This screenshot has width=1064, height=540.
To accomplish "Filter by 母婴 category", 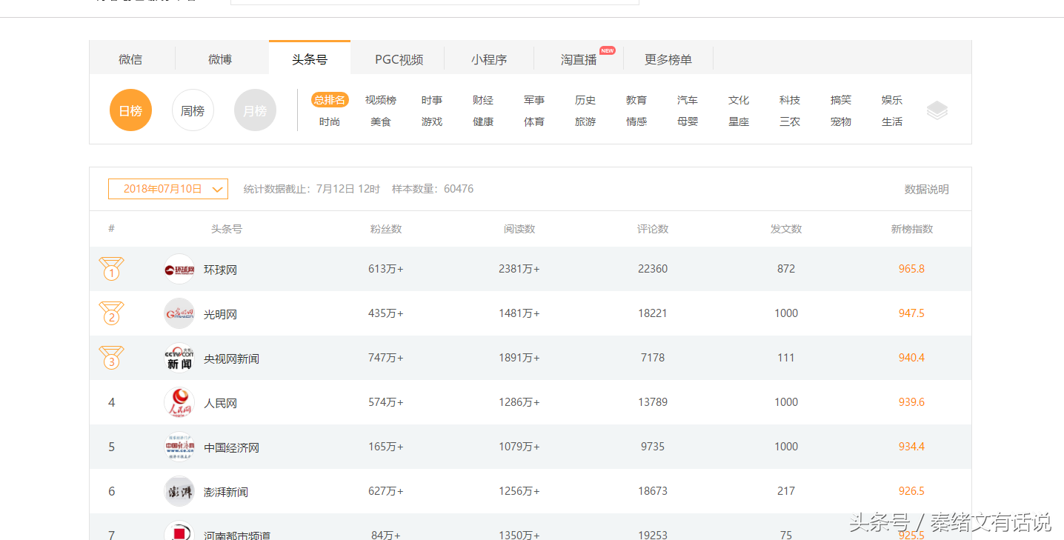I will pos(688,121).
